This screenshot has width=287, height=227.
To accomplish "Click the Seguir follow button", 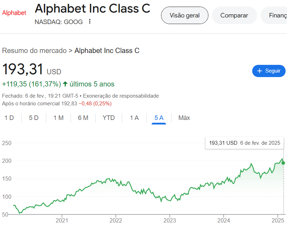I will [x=269, y=71].
